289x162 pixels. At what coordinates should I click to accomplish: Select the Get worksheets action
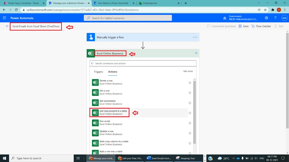tap(139, 102)
